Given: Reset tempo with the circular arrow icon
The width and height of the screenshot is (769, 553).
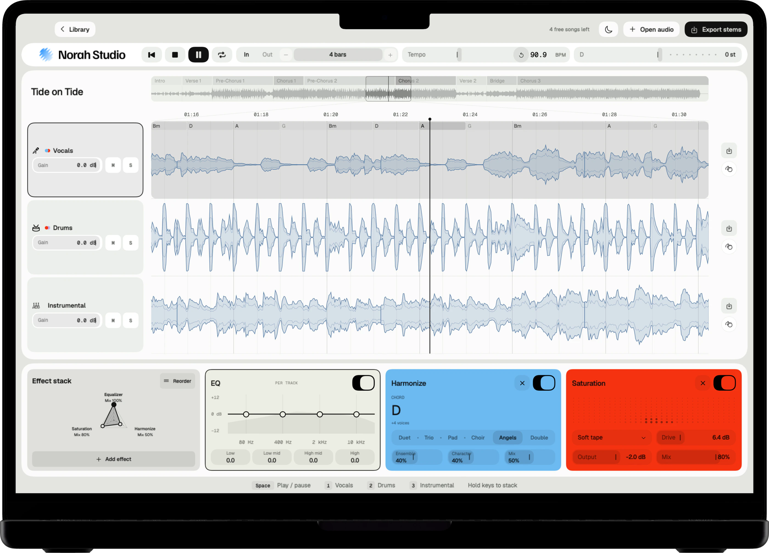Looking at the screenshot, I should 521,55.
